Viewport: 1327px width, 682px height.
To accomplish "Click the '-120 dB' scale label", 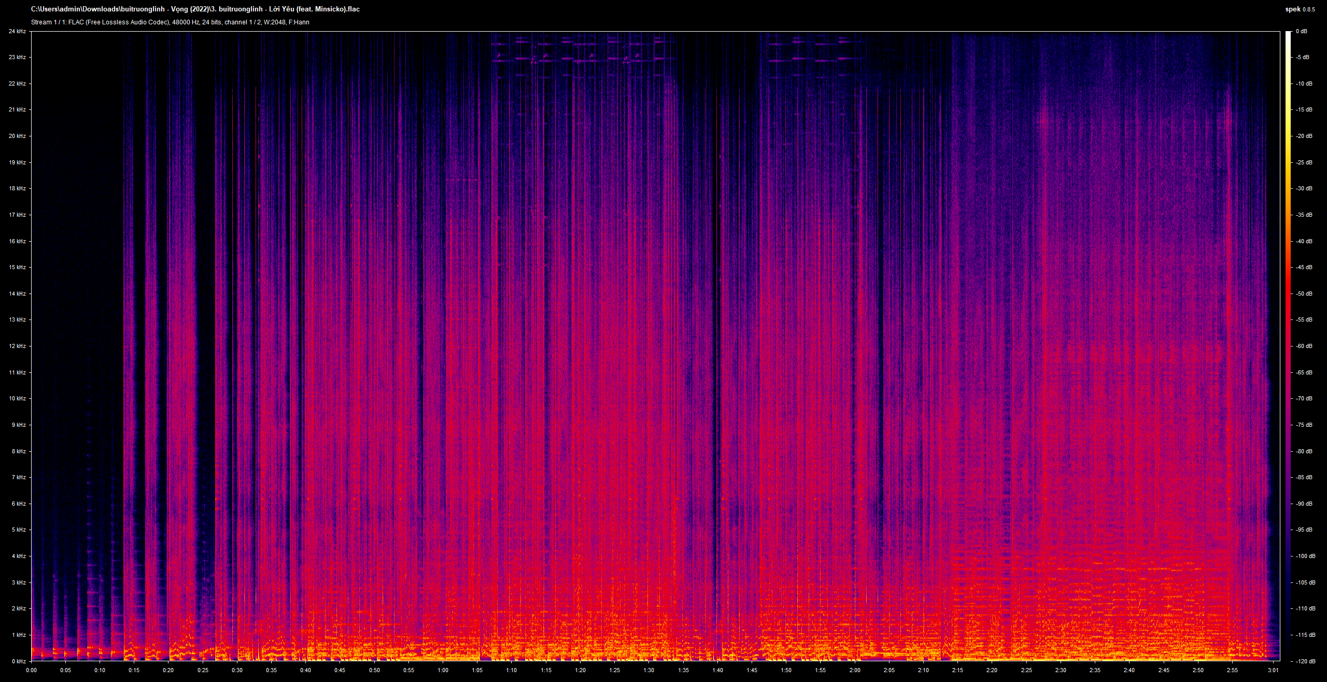I will point(1306,661).
